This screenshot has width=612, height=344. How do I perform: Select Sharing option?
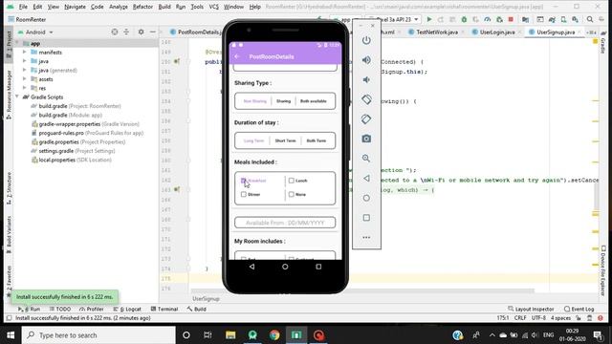click(x=283, y=101)
